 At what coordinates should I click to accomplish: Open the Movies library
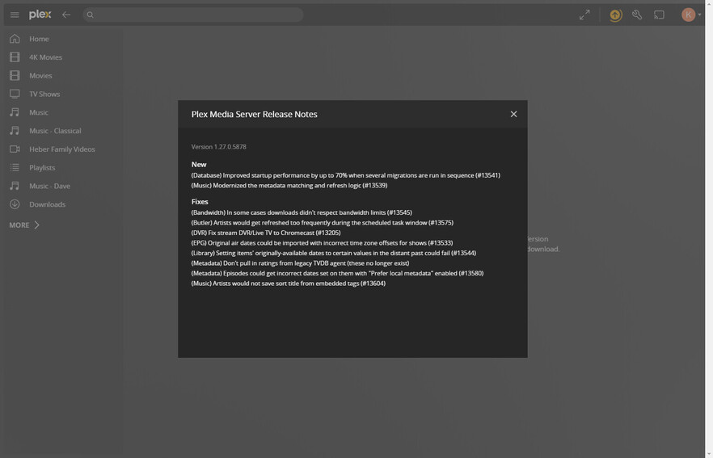tap(40, 76)
